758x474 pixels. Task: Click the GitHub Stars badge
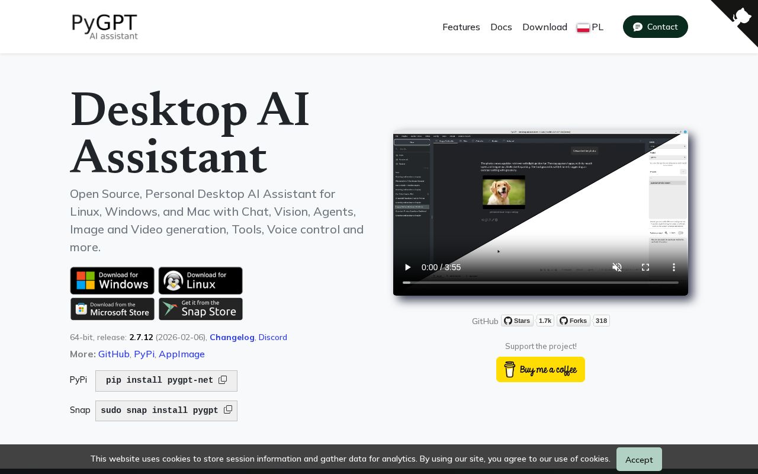(x=517, y=321)
